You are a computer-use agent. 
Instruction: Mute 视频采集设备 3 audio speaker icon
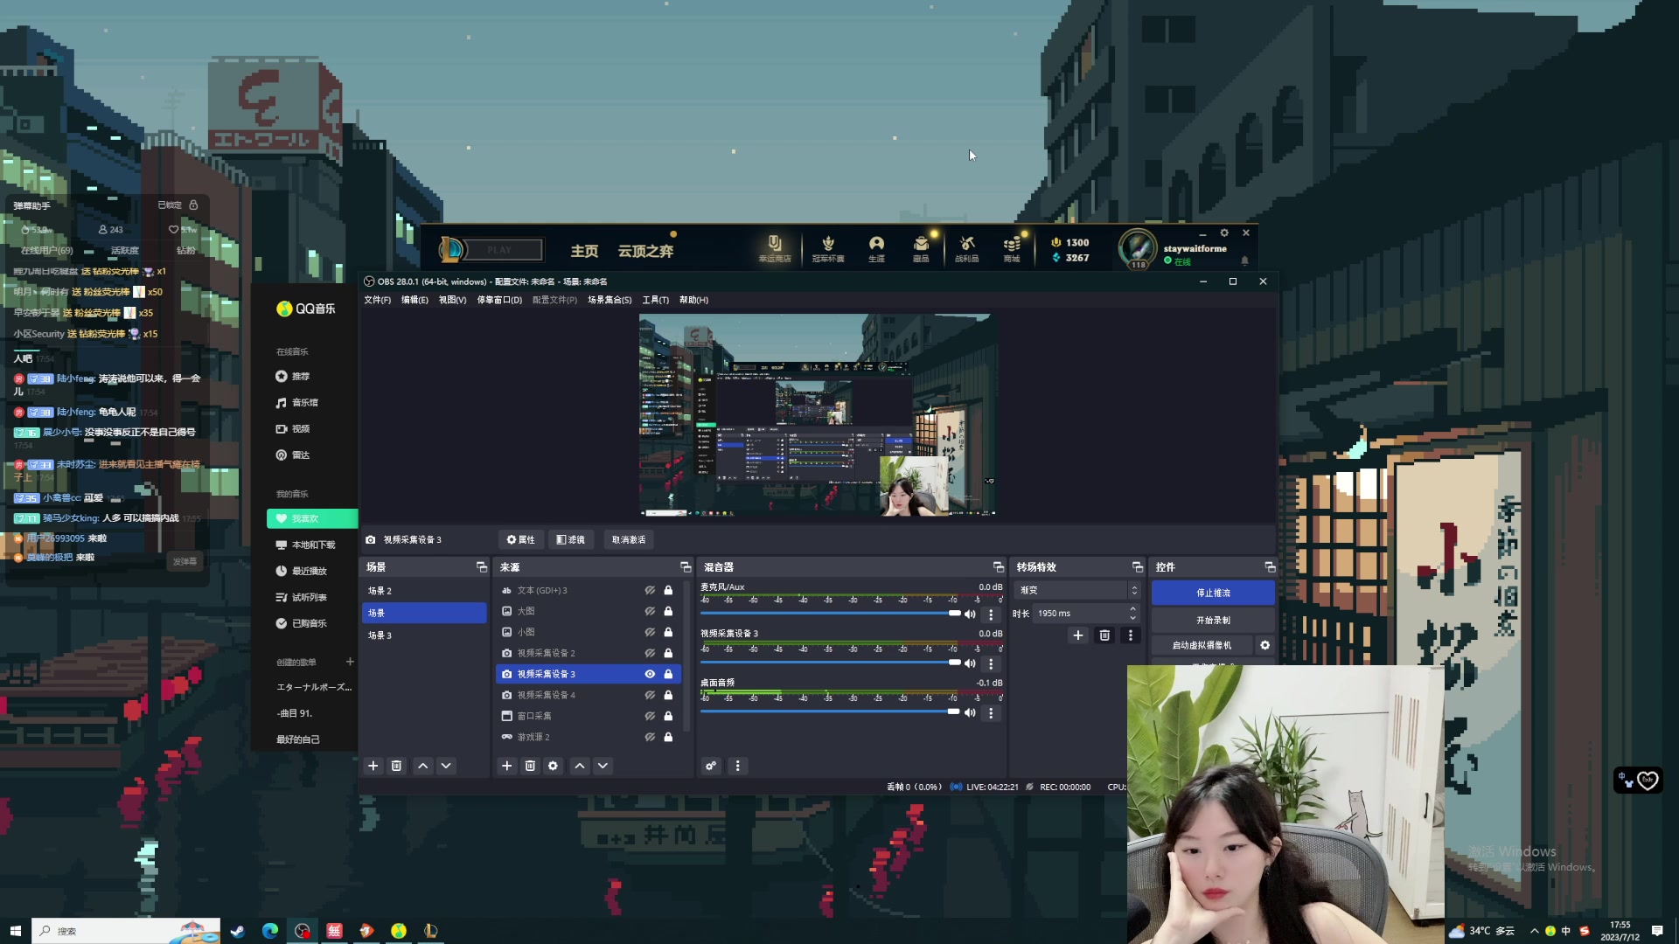click(x=970, y=663)
